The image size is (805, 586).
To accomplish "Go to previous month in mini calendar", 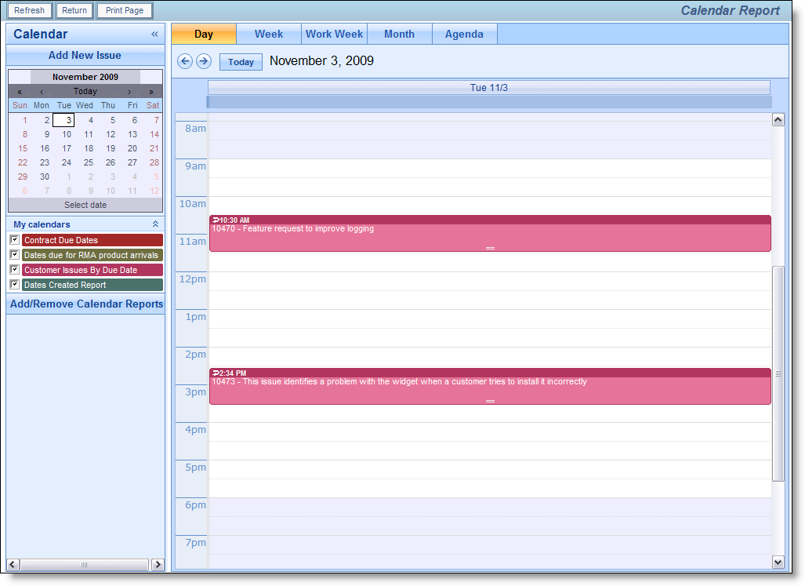I will click(x=42, y=92).
